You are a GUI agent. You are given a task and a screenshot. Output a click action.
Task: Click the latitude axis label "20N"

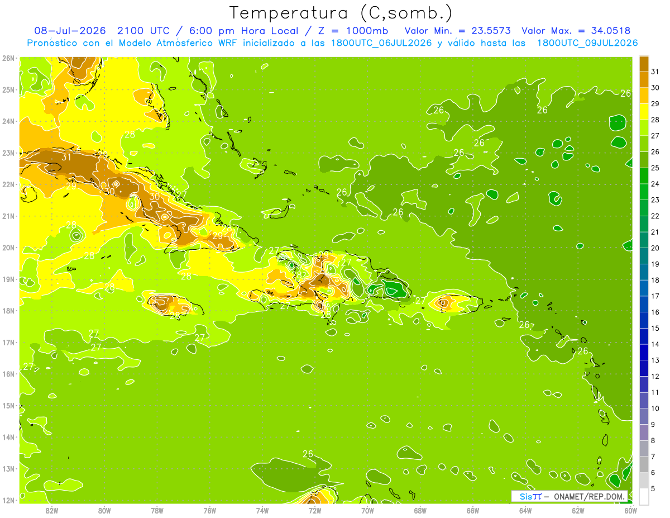8,248
